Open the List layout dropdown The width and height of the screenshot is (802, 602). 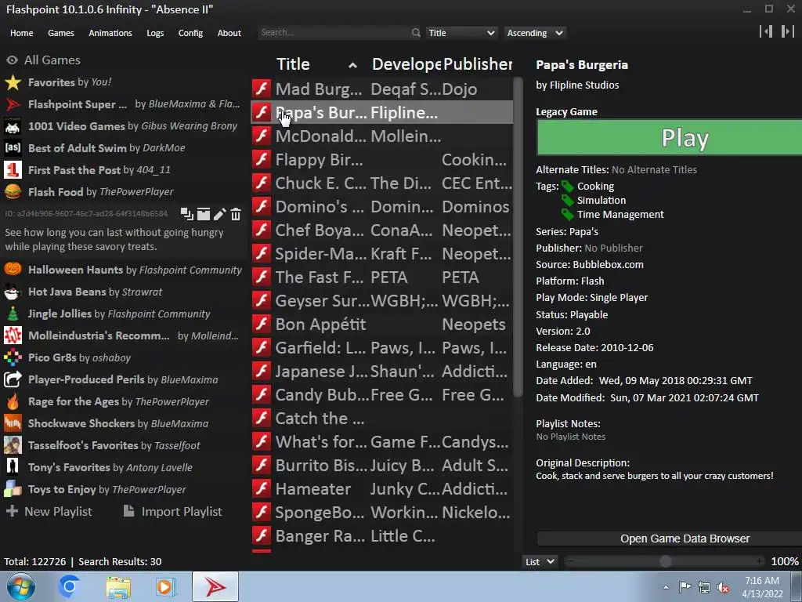540,561
